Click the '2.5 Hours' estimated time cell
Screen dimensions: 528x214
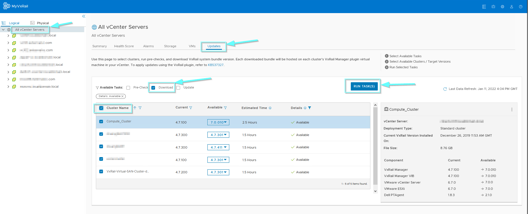point(250,122)
